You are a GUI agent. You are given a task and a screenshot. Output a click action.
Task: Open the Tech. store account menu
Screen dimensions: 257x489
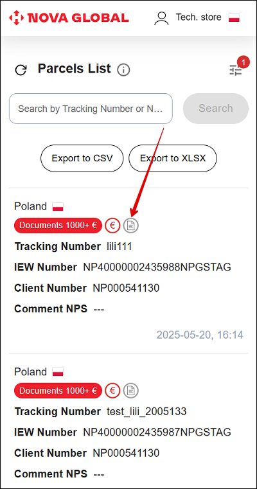(x=199, y=17)
